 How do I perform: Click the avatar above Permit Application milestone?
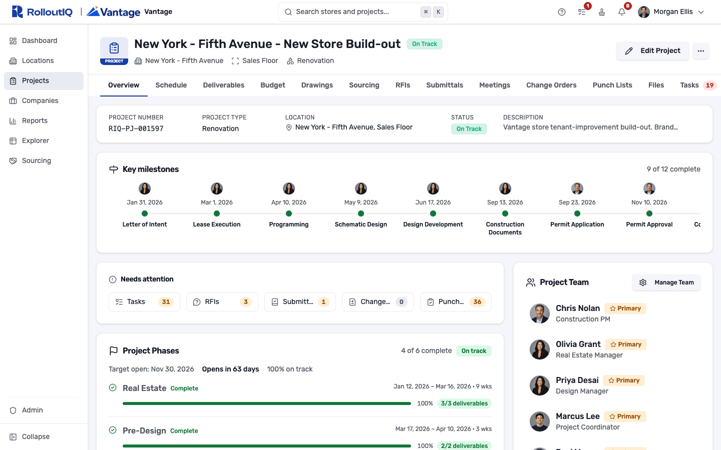click(x=577, y=188)
